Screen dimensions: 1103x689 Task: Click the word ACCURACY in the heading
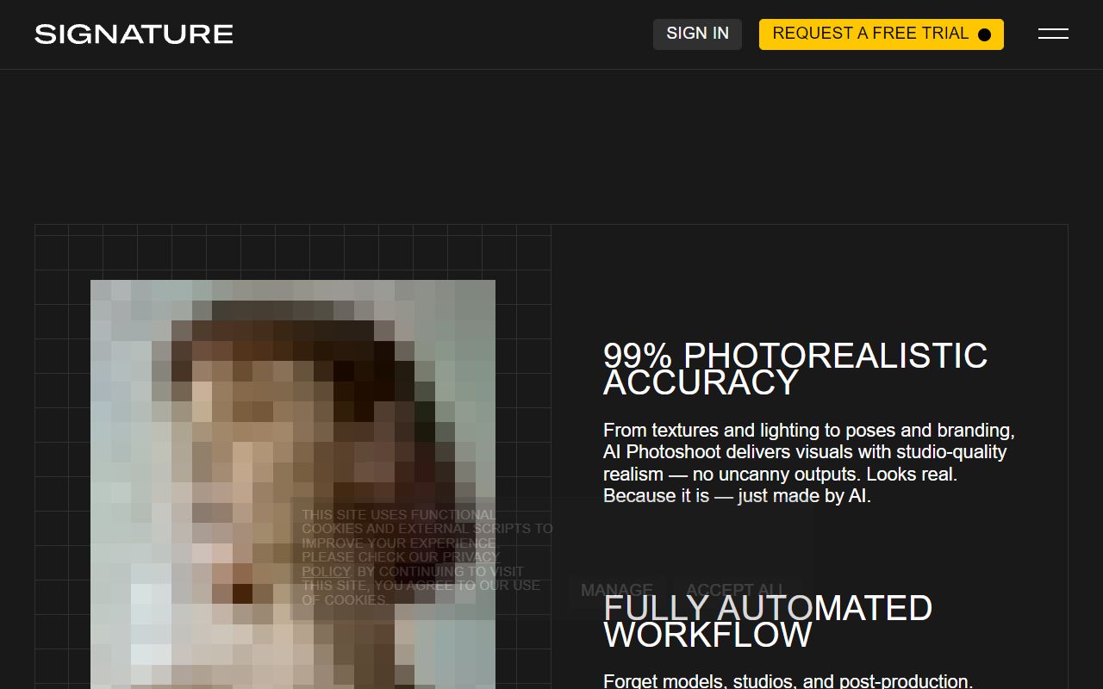[701, 382]
